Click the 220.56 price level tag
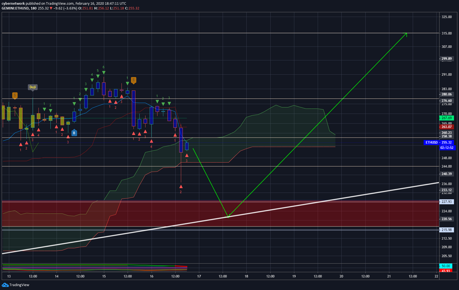459x290 pixels. [x=446, y=219]
